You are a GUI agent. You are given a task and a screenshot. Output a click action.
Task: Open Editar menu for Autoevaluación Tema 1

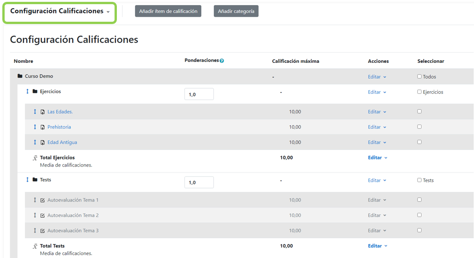[377, 200]
